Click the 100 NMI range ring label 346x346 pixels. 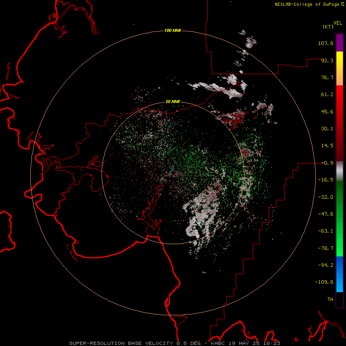tap(173, 30)
